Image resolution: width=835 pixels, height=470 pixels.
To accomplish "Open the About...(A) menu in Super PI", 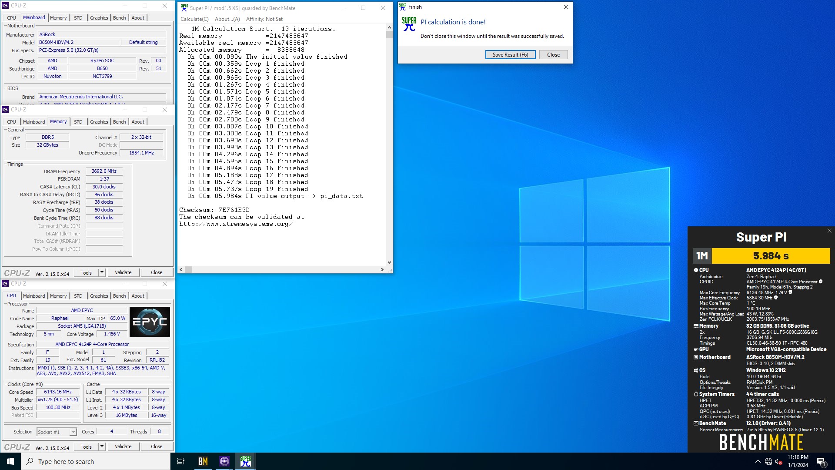I will [227, 19].
